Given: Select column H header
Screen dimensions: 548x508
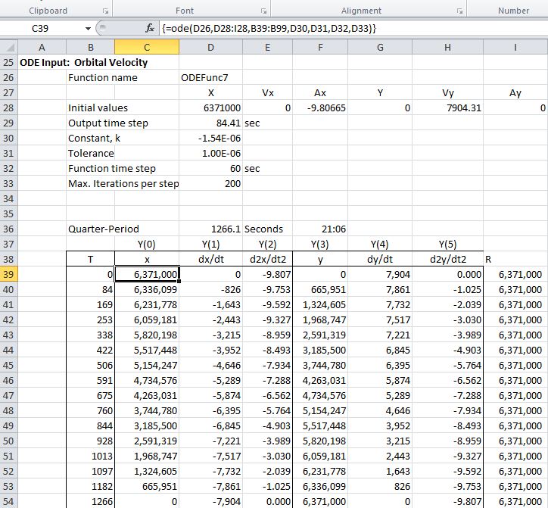Looking at the screenshot, I should 447,47.
